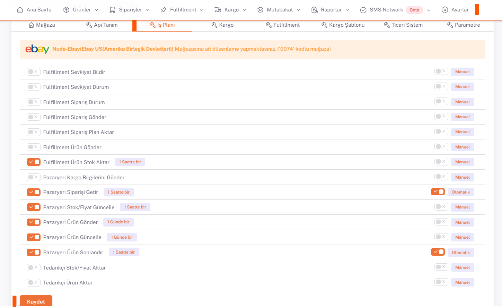Expand the SMS Network menu chevron
502x307 pixels.
click(429, 10)
